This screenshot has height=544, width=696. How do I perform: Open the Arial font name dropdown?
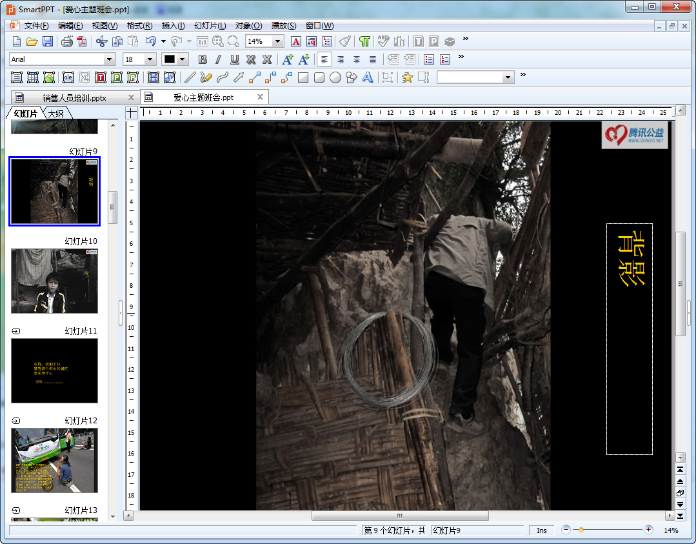click(x=109, y=59)
